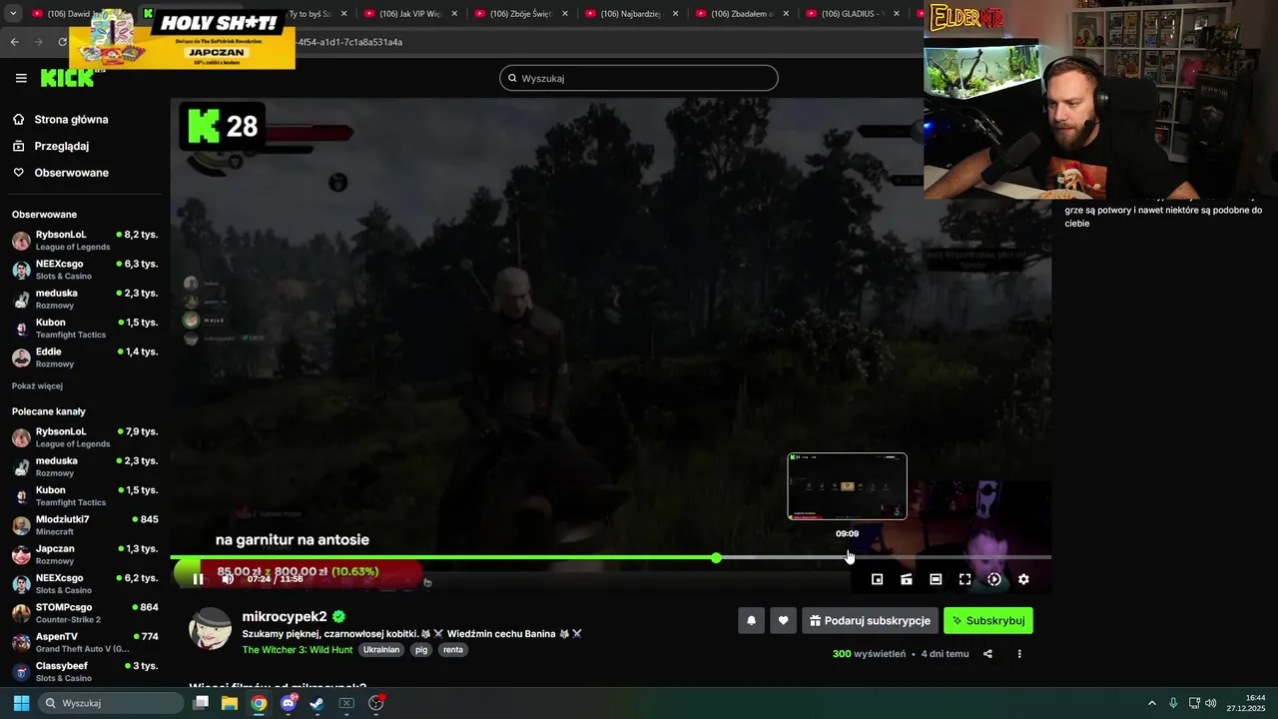This screenshot has height=719, width=1278.
Task: Toggle theater mode view
Action: pos(936,579)
